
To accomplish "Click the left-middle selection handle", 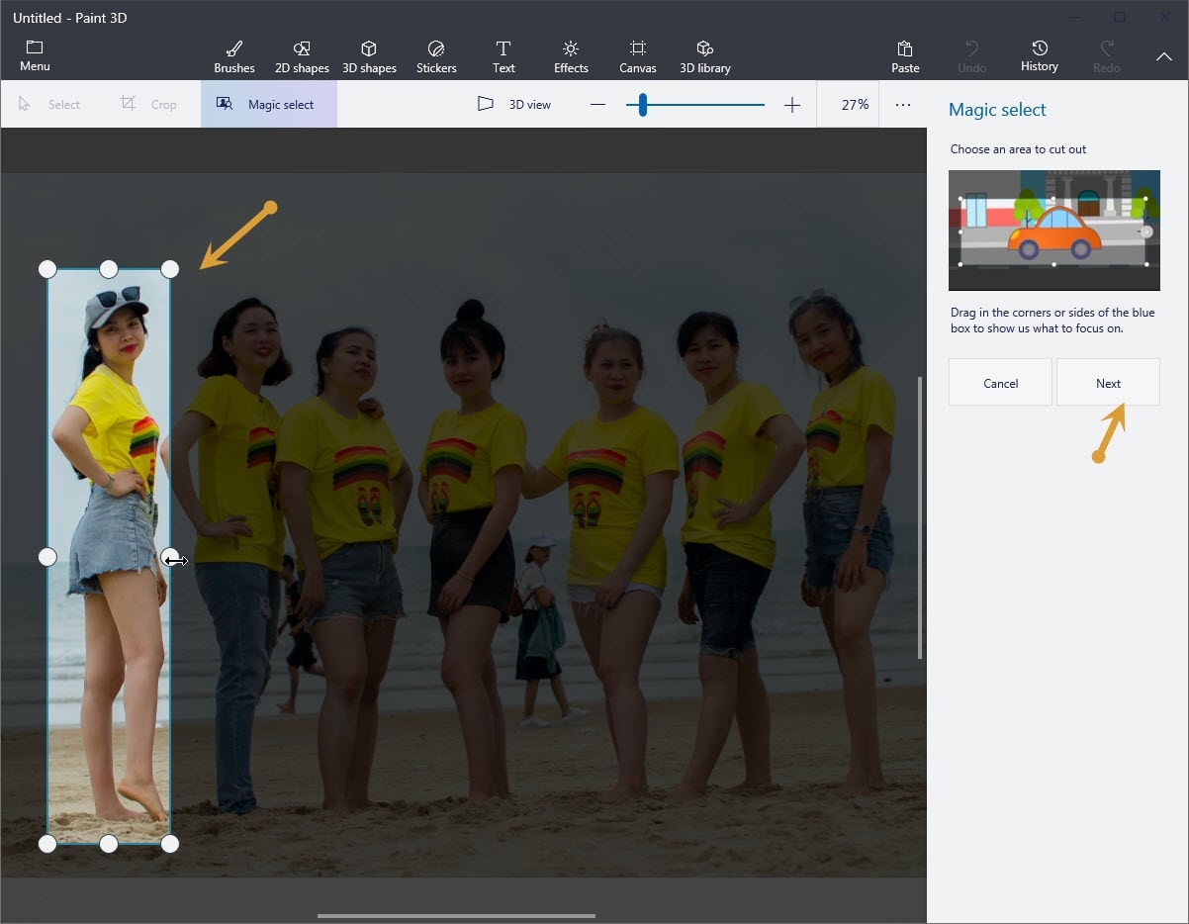I will click(x=47, y=557).
